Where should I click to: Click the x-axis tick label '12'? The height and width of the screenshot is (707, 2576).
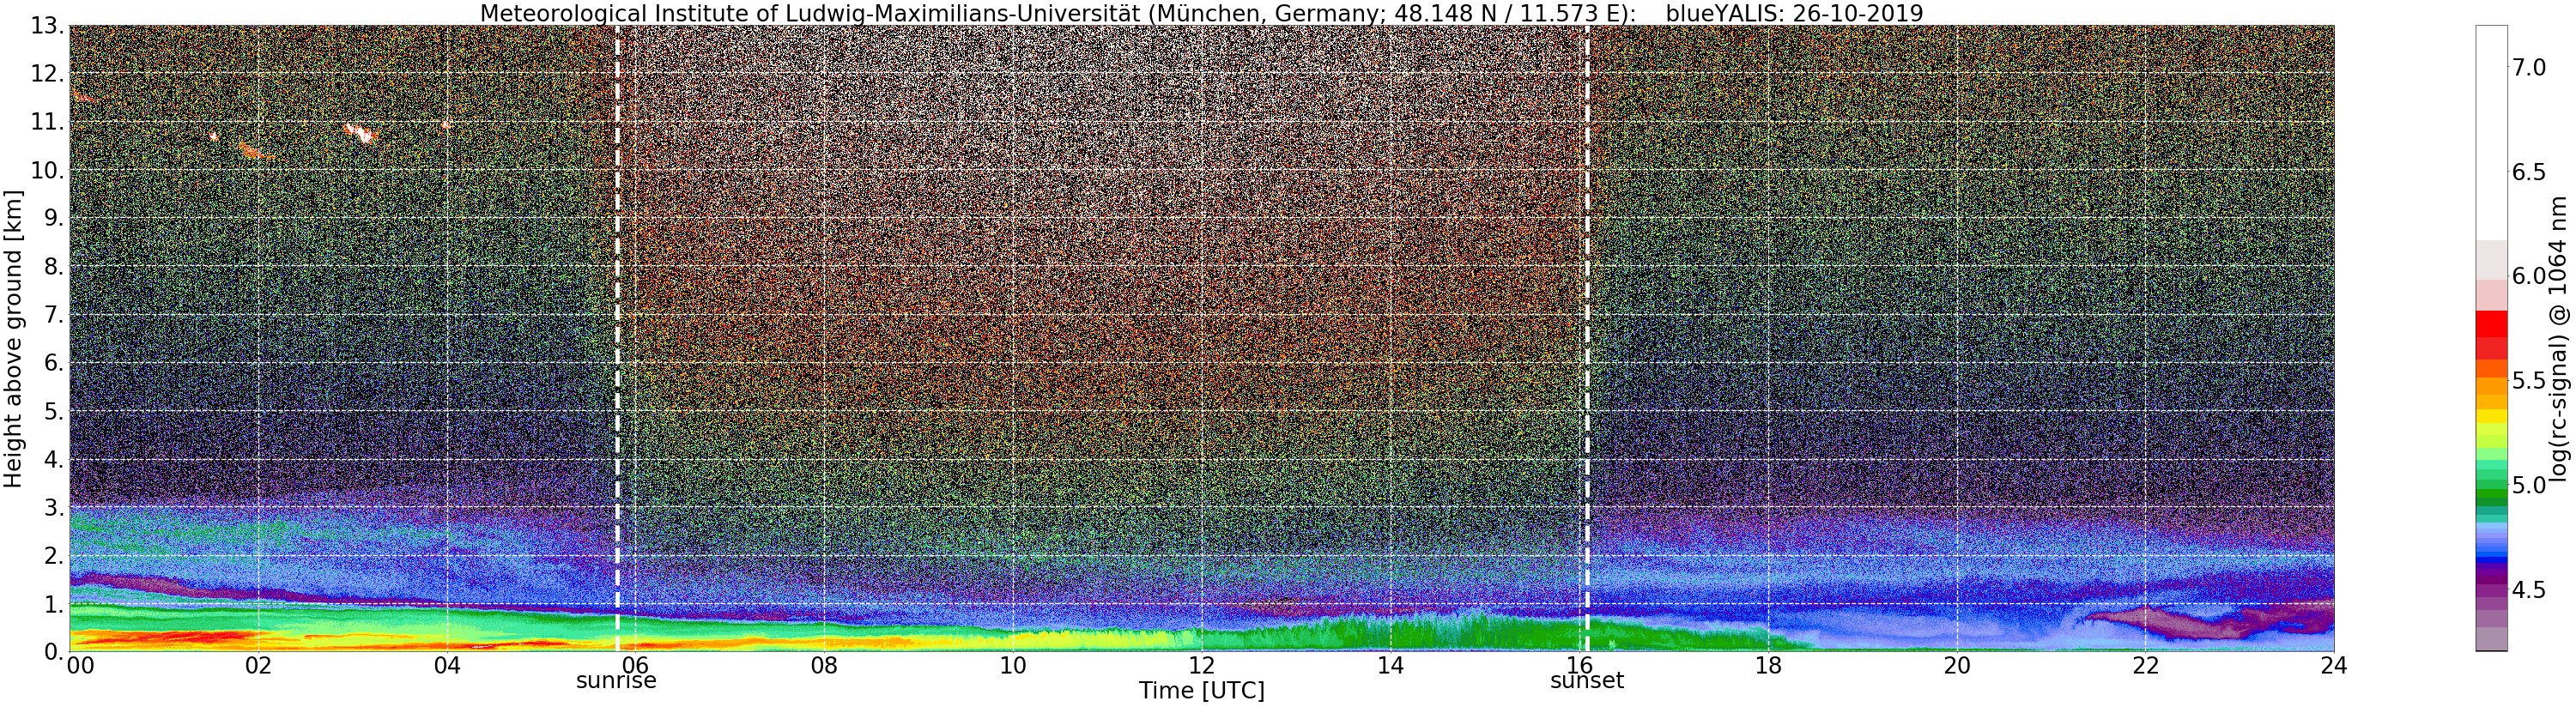pyautogui.click(x=1202, y=666)
